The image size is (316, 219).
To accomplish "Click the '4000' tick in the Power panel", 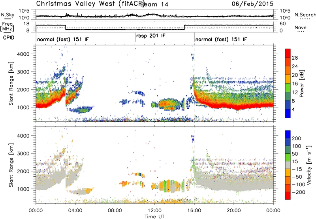I will [x=23, y=54].
